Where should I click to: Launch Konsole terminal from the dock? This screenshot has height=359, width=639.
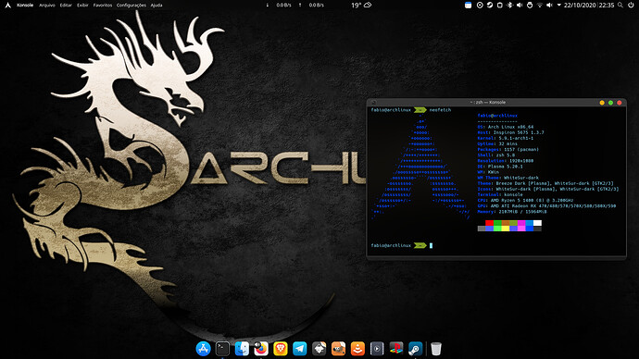point(222,349)
